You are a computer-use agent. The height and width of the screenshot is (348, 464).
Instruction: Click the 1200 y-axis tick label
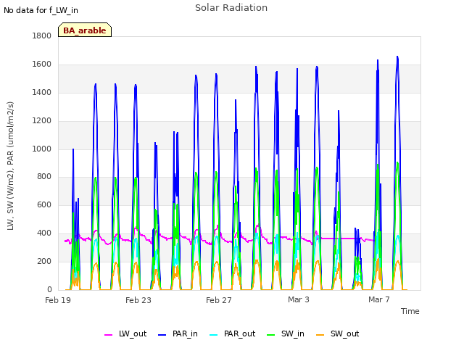pos(42,121)
